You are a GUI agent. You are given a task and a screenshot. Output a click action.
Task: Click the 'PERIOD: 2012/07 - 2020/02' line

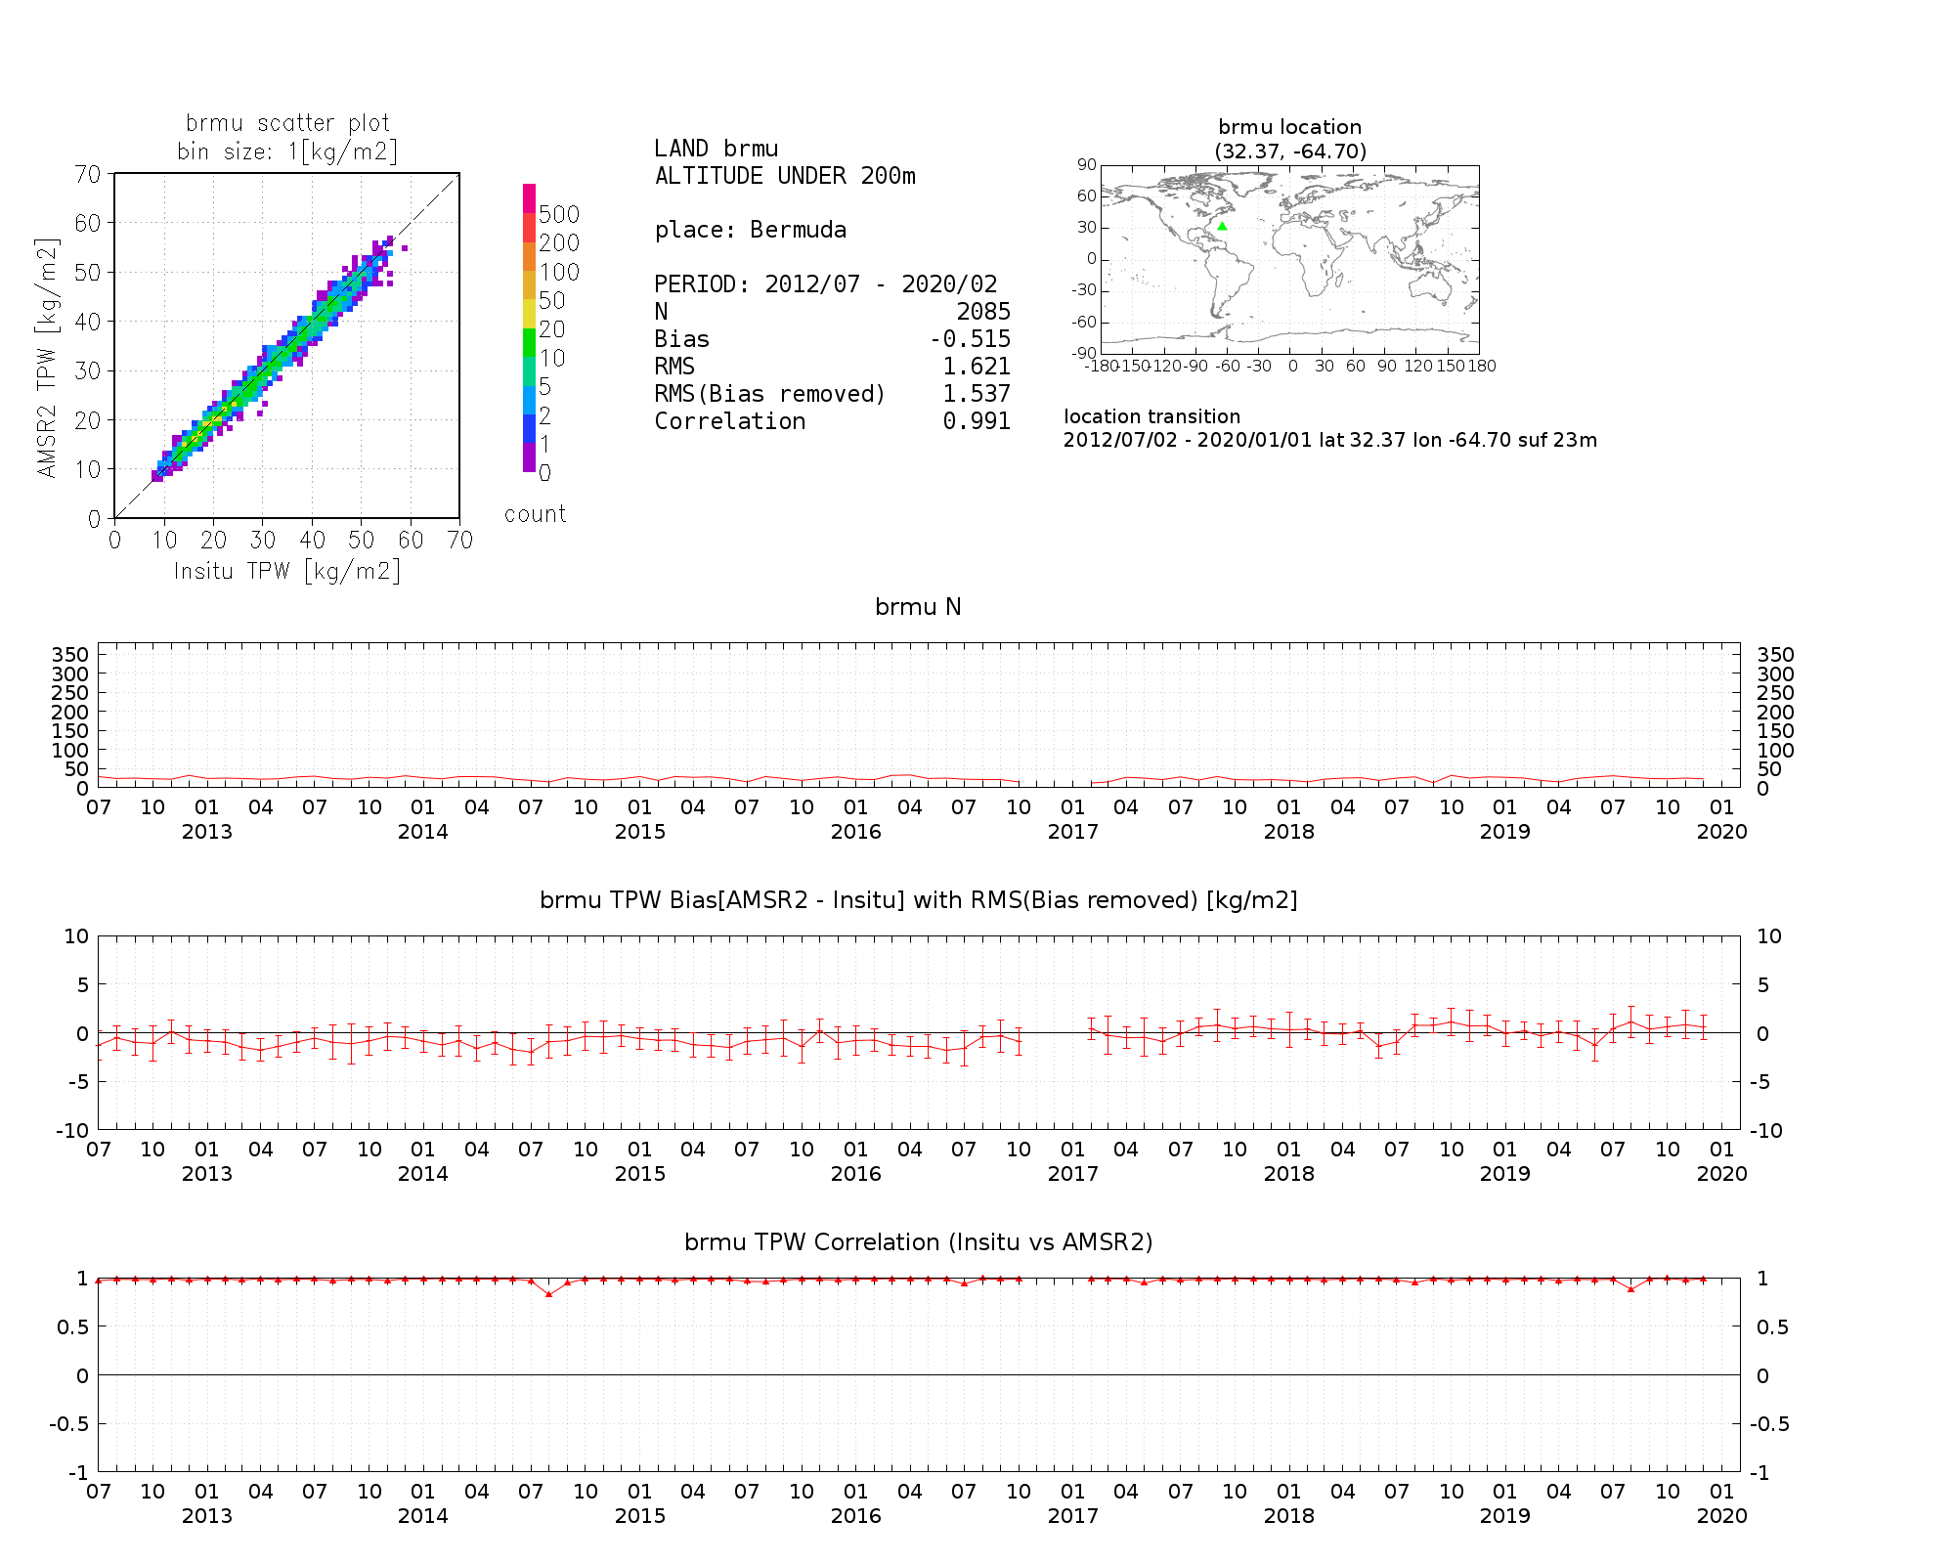pyautogui.click(x=826, y=284)
